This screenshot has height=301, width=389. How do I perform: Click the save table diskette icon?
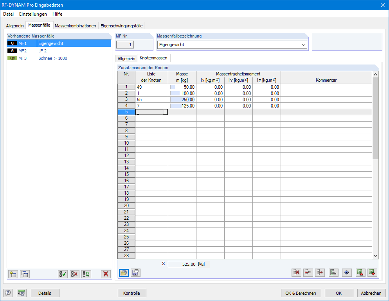[135, 273]
